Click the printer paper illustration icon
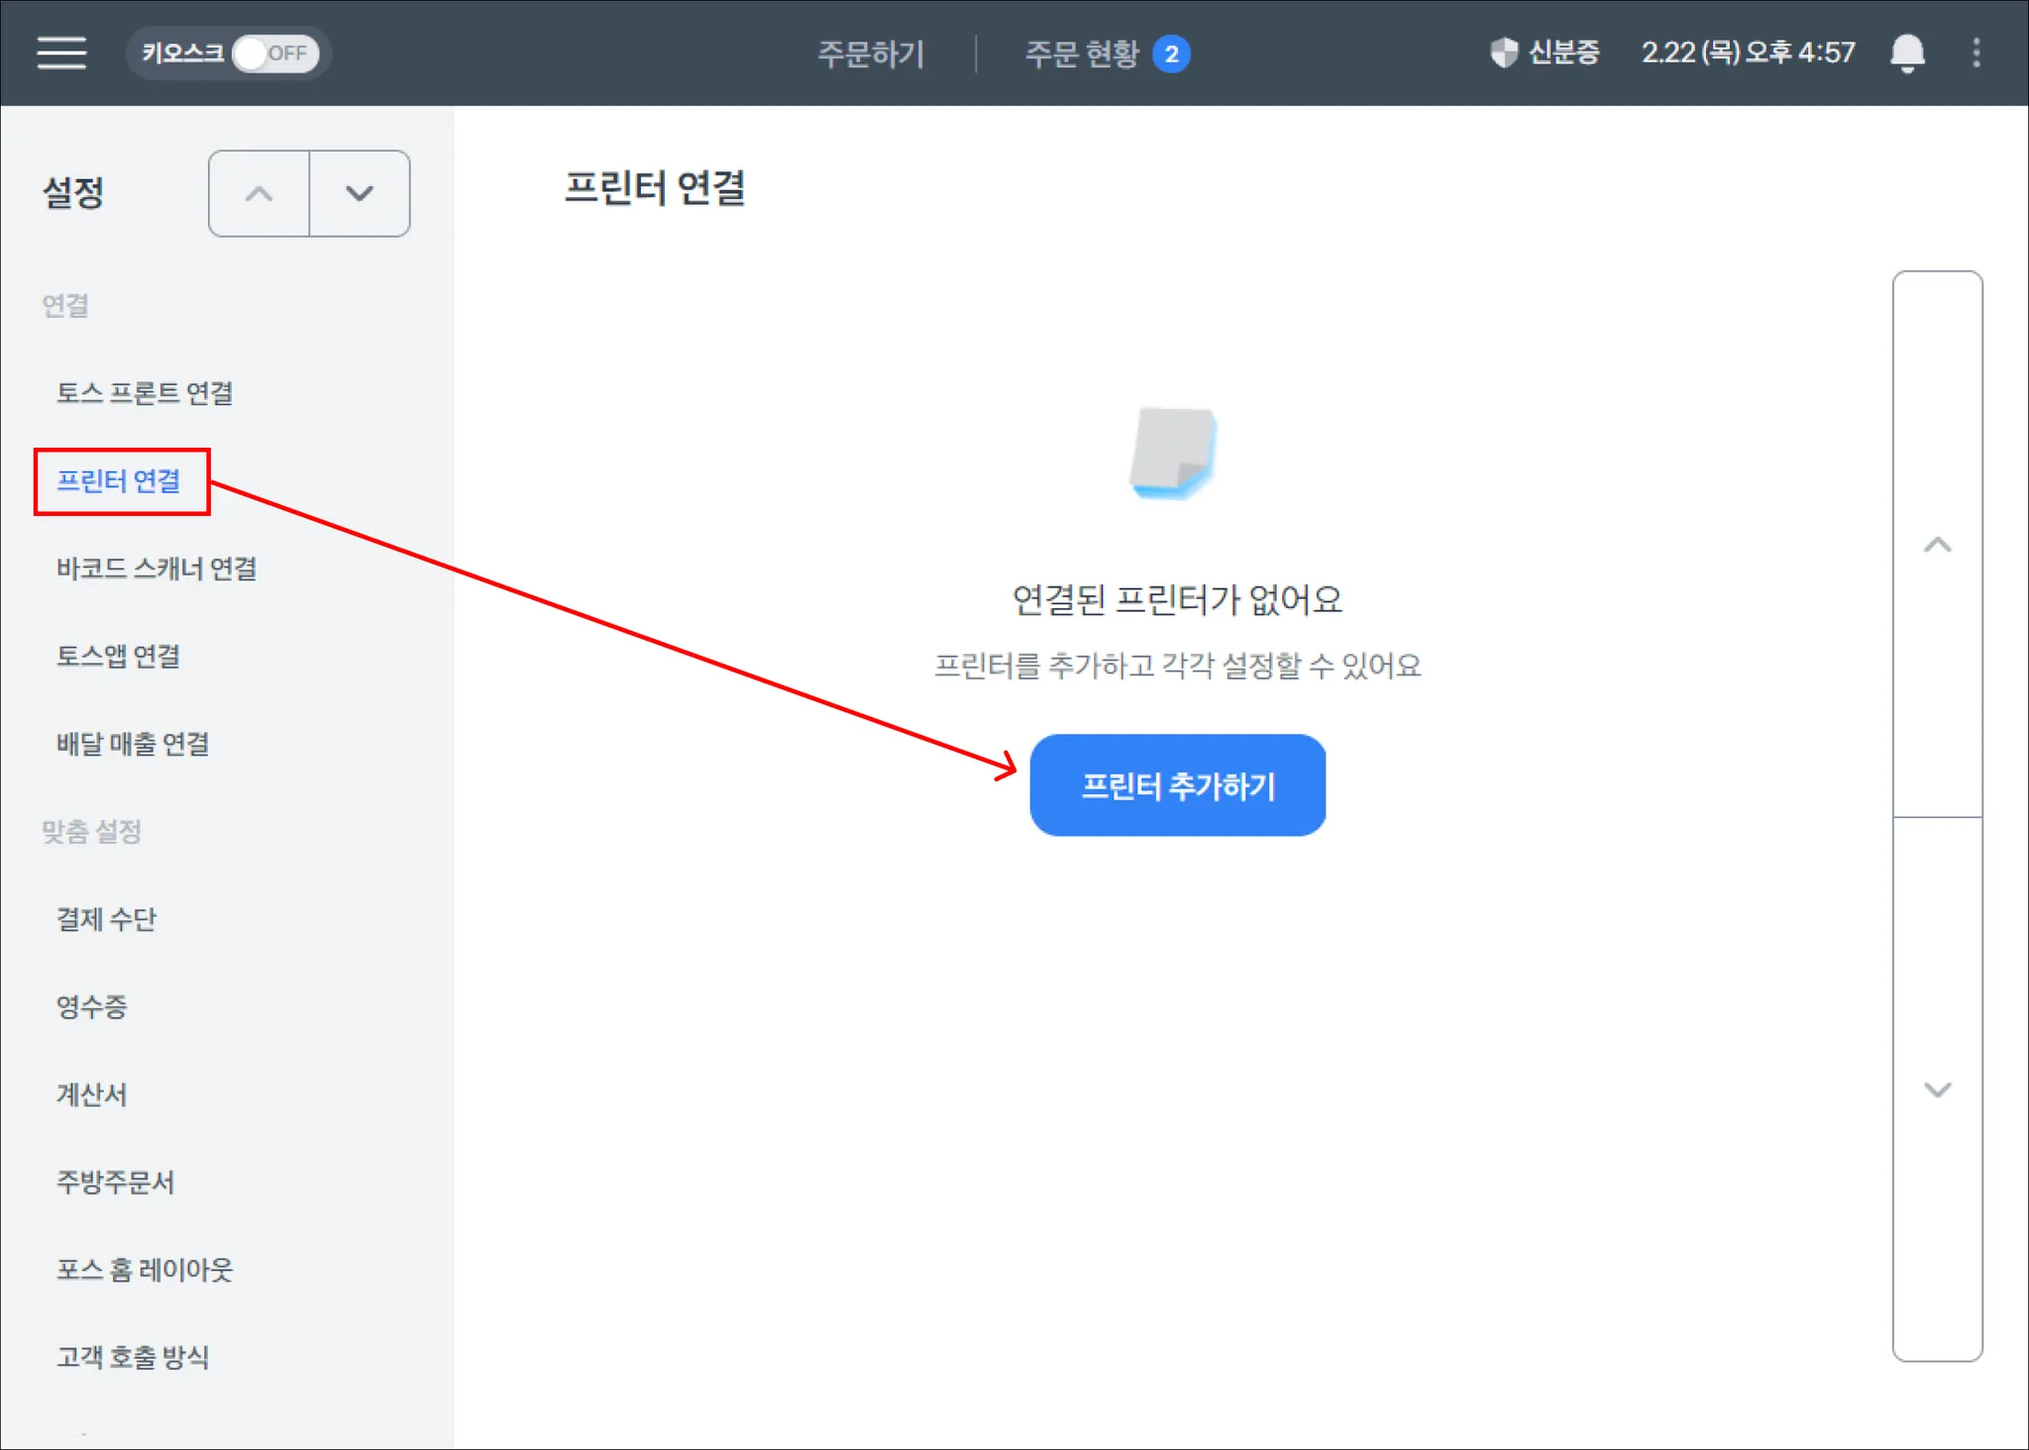The height and width of the screenshot is (1450, 2029). tap(1174, 453)
